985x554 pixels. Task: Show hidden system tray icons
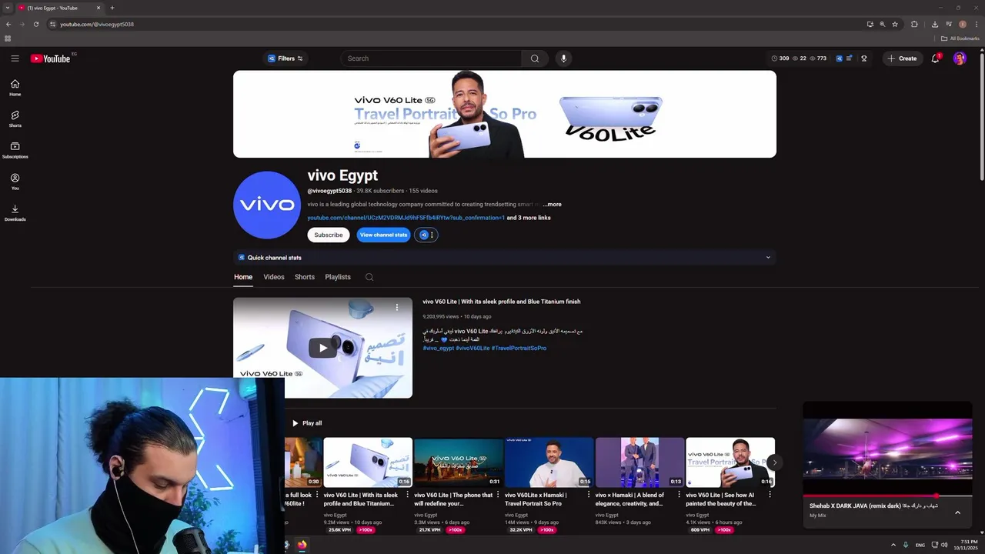tap(893, 545)
